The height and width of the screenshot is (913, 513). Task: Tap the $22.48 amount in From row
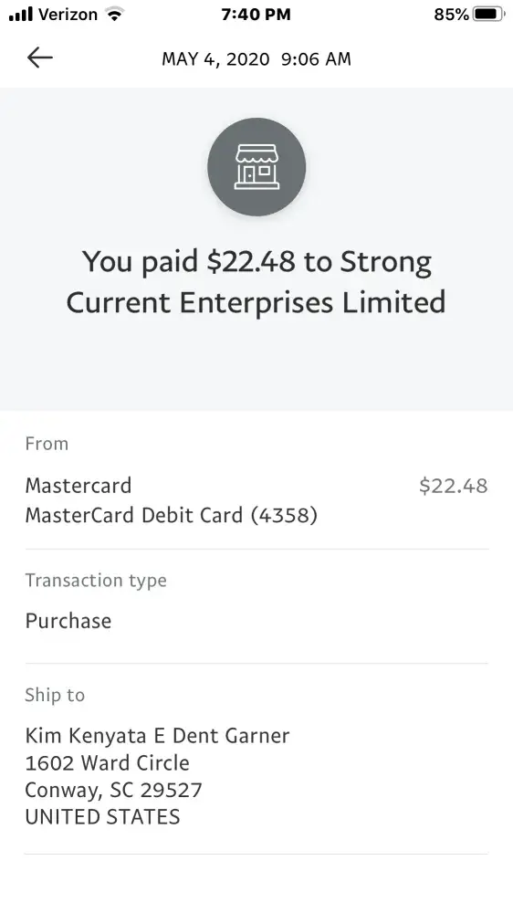454,486
